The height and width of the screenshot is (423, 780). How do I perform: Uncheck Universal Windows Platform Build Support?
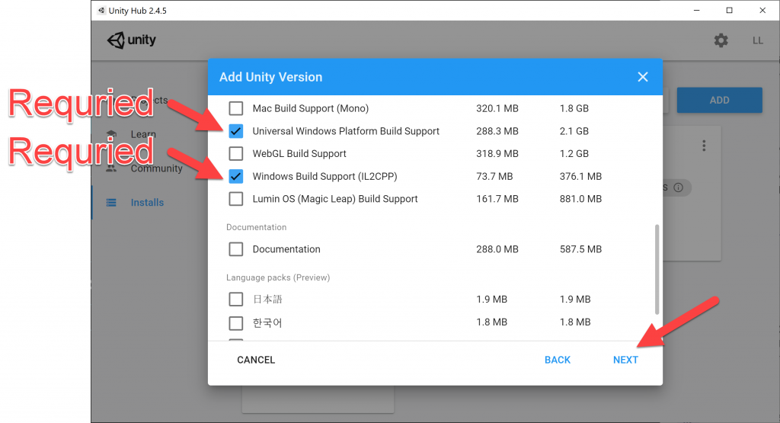[x=236, y=131]
